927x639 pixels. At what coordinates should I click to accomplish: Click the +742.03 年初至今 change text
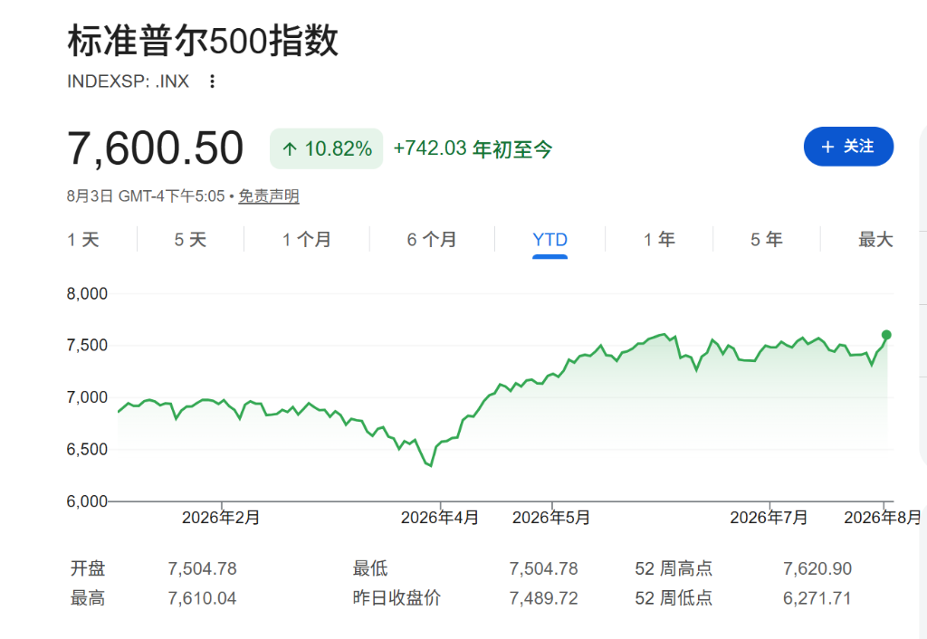(473, 148)
